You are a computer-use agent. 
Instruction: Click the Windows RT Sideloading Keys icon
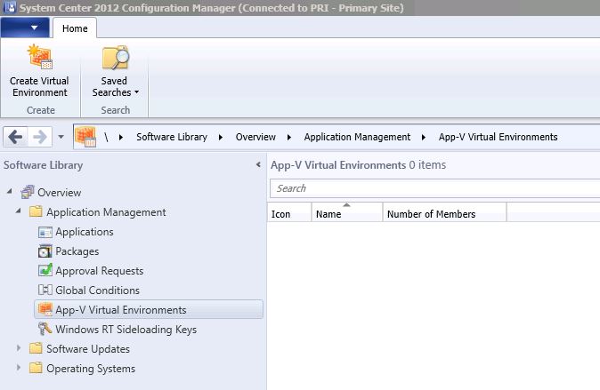click(x=45, y=329)
